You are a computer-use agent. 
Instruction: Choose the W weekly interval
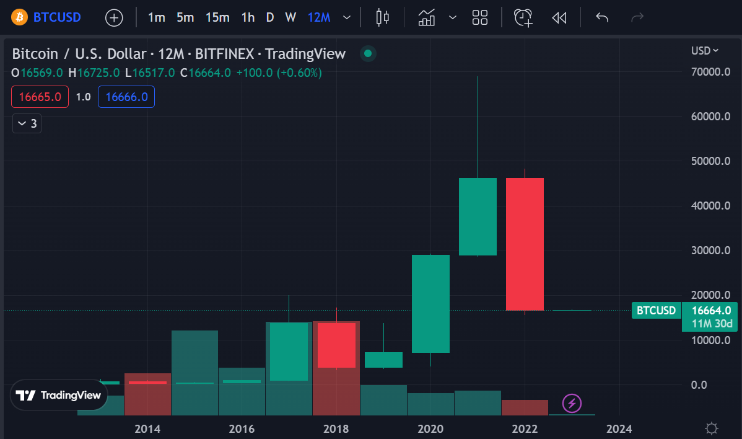coord(290,17)
